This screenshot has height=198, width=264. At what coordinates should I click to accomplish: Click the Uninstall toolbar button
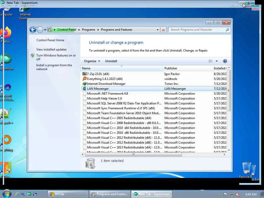point(111,61)
